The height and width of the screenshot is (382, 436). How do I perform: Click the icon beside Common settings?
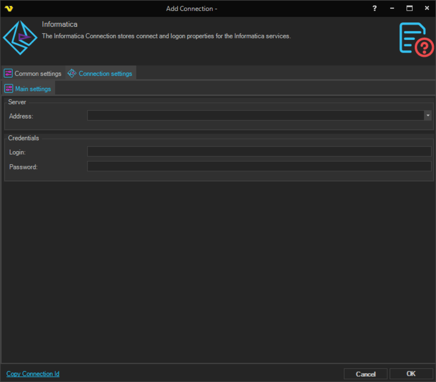[x=8, y=73]
